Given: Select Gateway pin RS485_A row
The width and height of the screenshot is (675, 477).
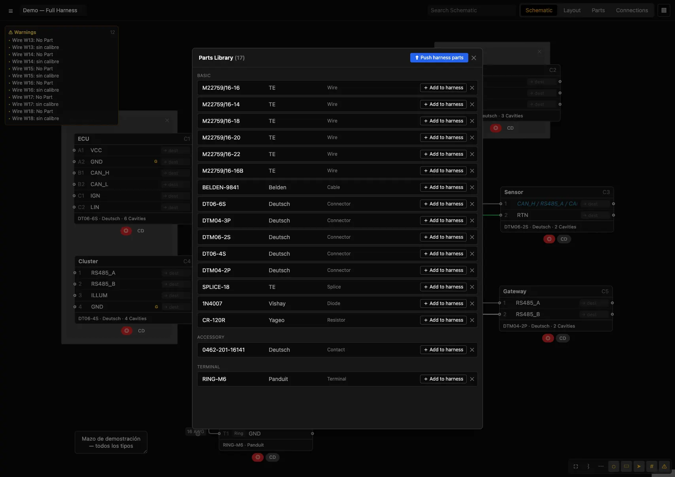Looking at the screenshot, I should (x=556, y=303).
